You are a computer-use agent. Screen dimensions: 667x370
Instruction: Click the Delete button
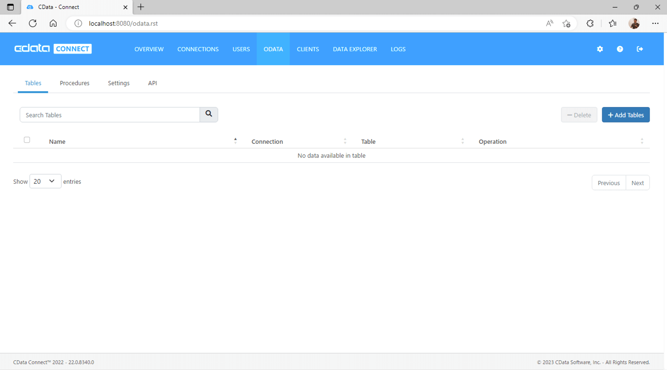579,115
